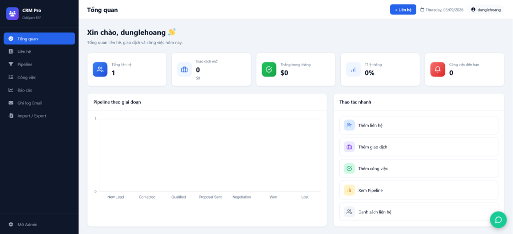Click the Negotiation chart axis label
513x234 pixels.
coord(242,197)
